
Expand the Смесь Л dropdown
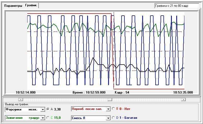point(108,118)
